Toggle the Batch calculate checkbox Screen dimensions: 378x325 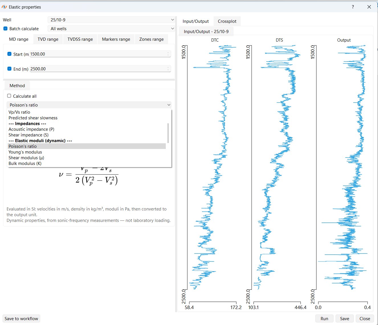pos(5,28)
